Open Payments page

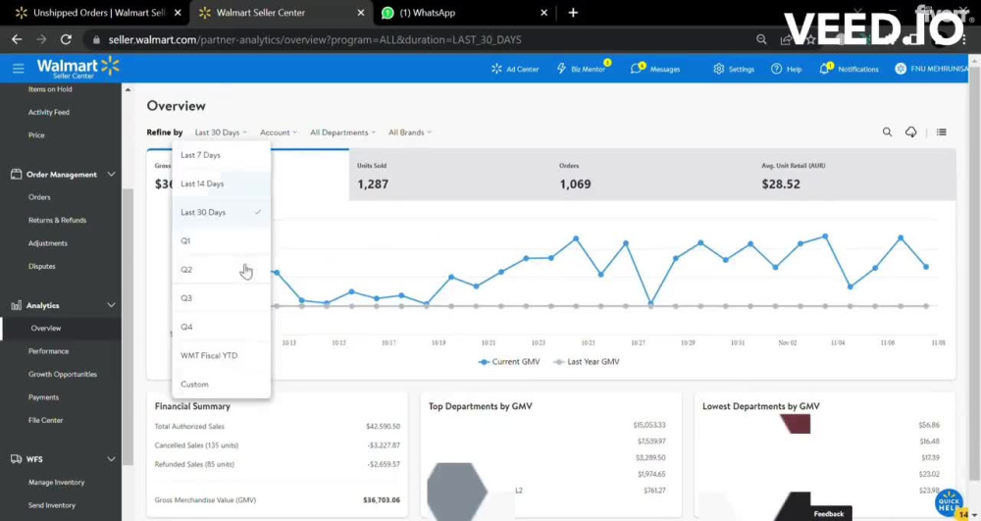click(x=43, y=397)
